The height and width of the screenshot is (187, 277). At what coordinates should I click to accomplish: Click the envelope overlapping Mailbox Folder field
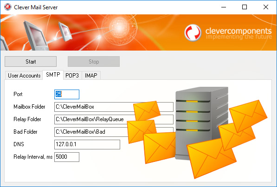point(147,110)
